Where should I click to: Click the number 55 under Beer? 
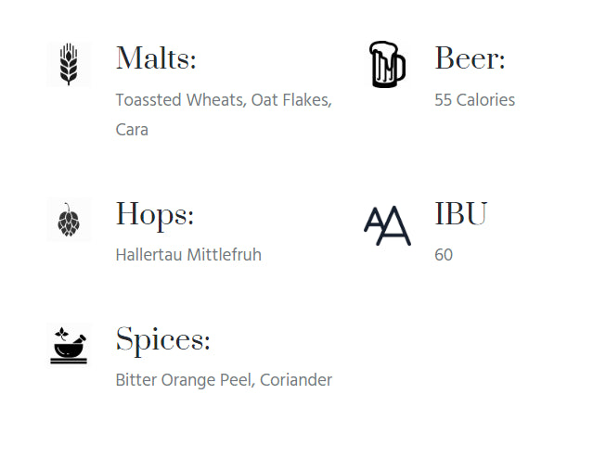coord(443,99)
